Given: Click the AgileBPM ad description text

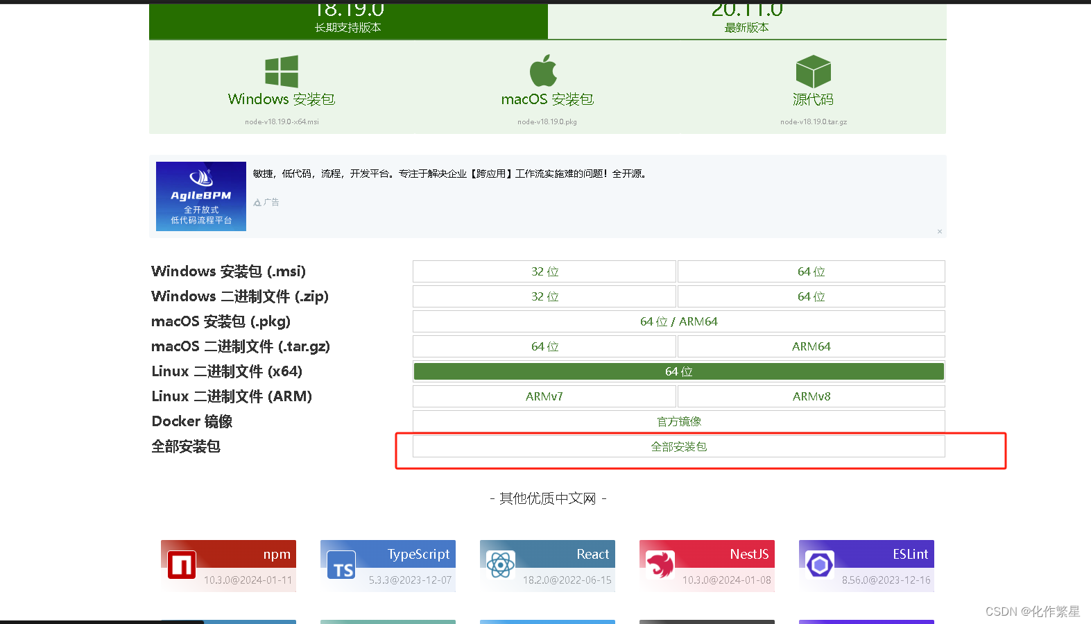Looking at the screenshot, I should tap(449, 174).
